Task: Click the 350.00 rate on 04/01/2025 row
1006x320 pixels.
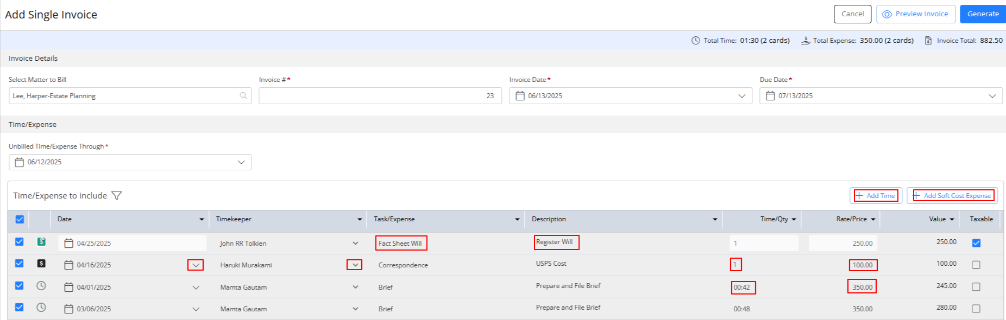Action: (x=862, y=286)
